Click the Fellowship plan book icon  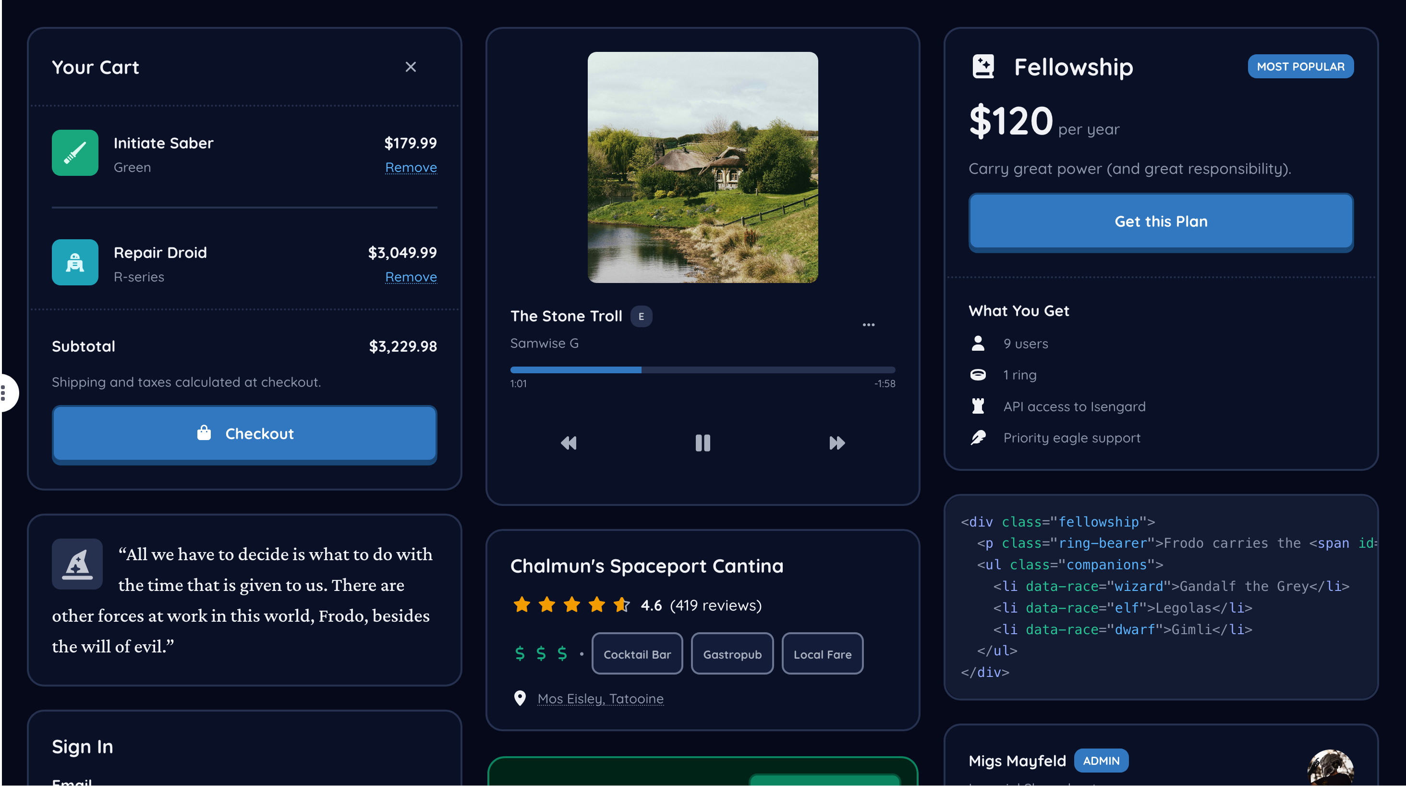983,67
